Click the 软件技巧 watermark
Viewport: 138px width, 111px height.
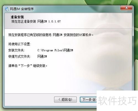117,101
